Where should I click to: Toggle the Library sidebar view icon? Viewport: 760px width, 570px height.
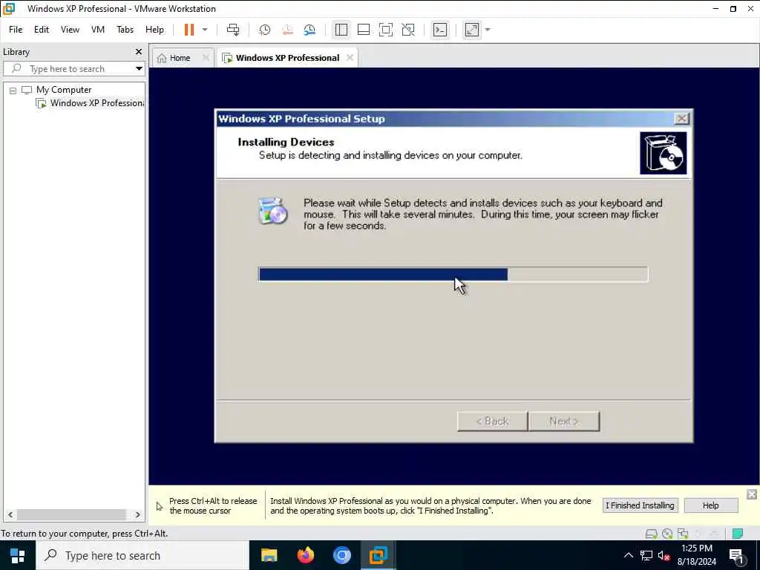coord(341,30)
